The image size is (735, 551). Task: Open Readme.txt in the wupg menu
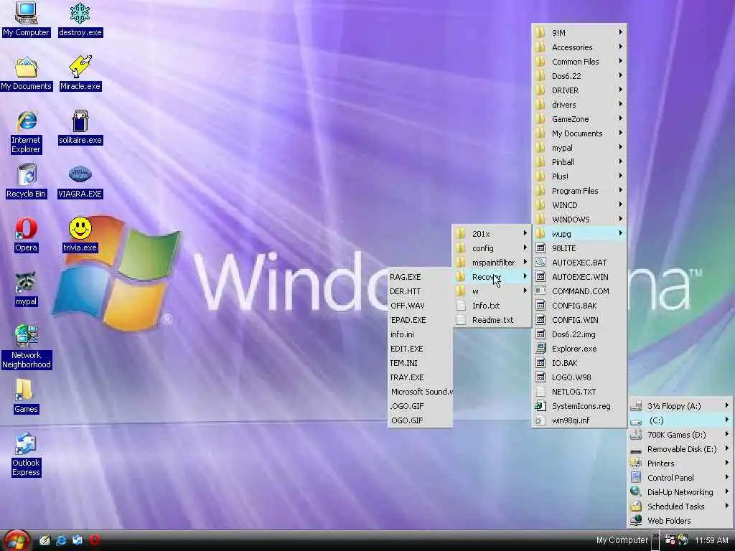click(x=492, y=319)
